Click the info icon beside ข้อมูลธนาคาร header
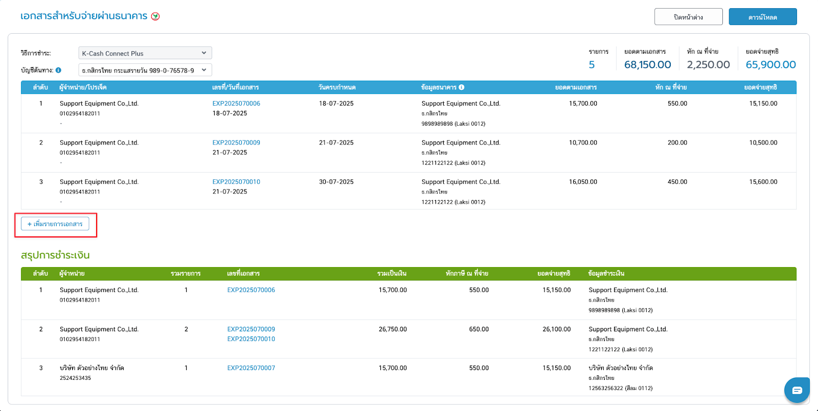The image size is (818, 411). [x=462, y=87]
